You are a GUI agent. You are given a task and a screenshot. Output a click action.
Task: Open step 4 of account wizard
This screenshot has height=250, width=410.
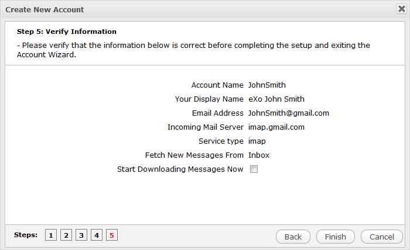(97, 235)
